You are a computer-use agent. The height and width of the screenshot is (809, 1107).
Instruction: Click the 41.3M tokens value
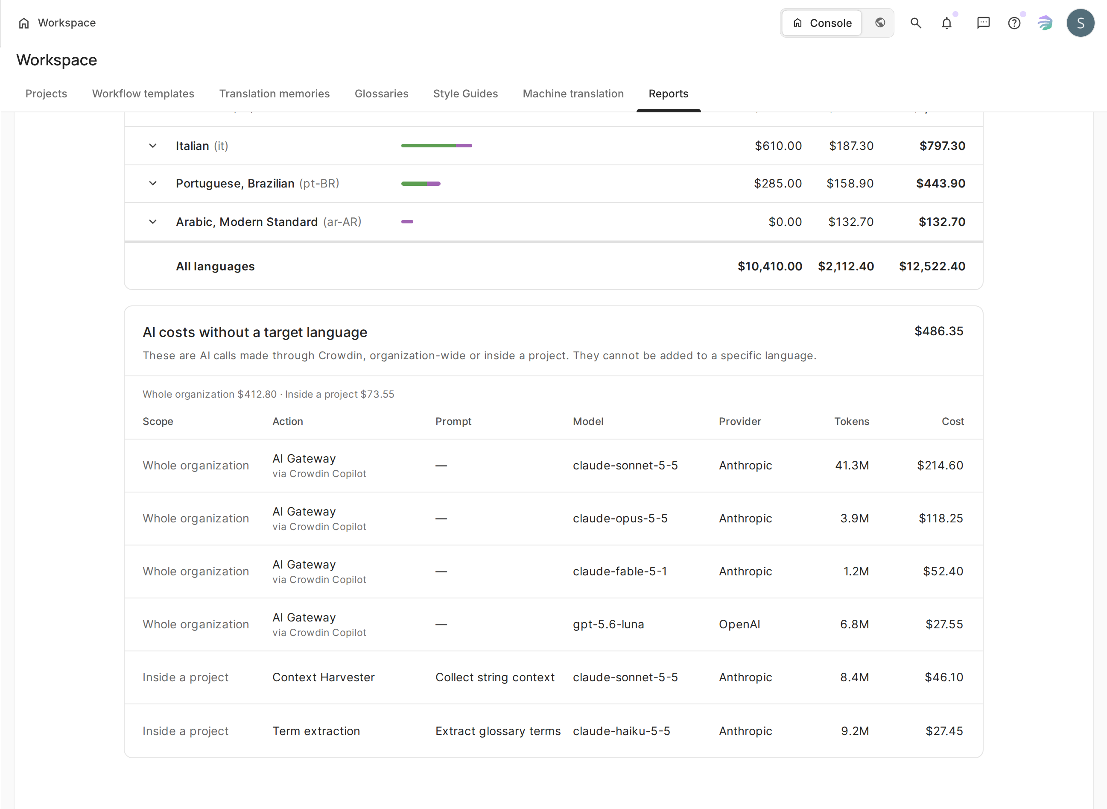(x=852, y=466)
